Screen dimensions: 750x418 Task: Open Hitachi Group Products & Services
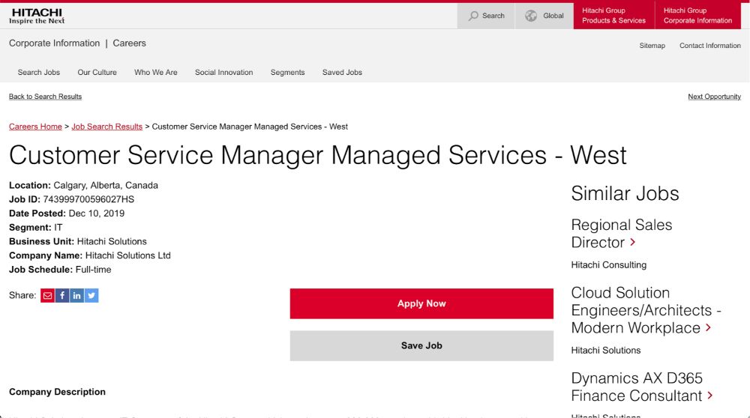point(613,15)
